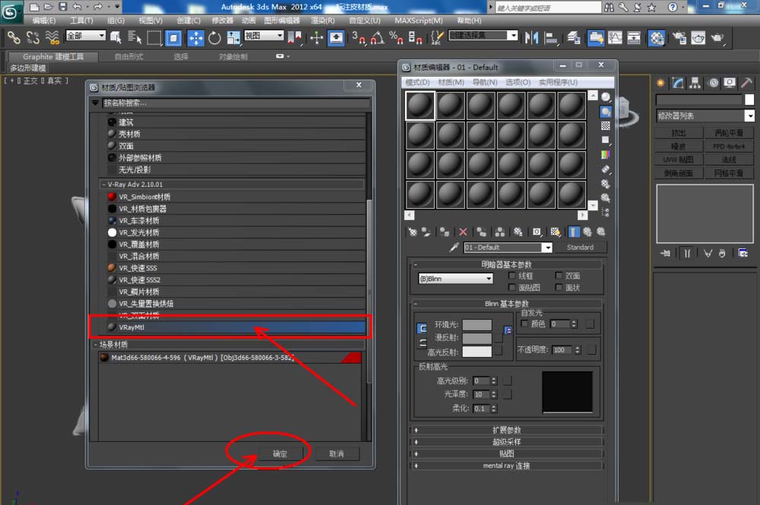Viewport: 760px width, 505px height.
Task: Select VRayMtl in the material list
Action: coord(236,327)
